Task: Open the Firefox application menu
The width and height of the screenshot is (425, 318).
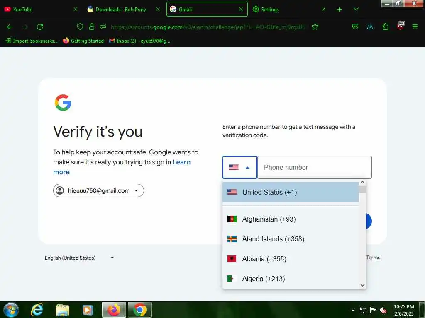Action: coord(415,26)
